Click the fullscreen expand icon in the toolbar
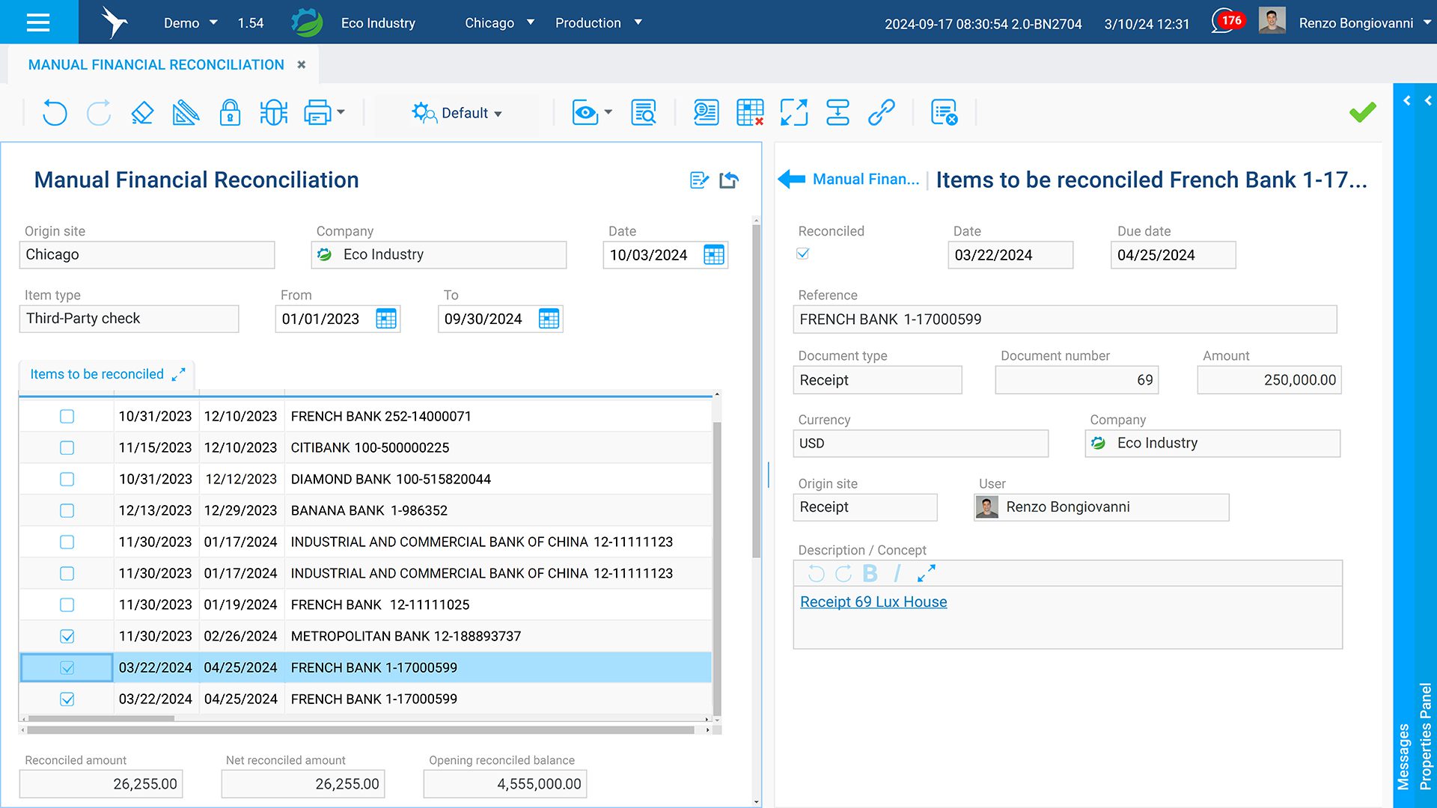Image resolution: width=1437 pixels, height=808 pixels. pos(793,113)
